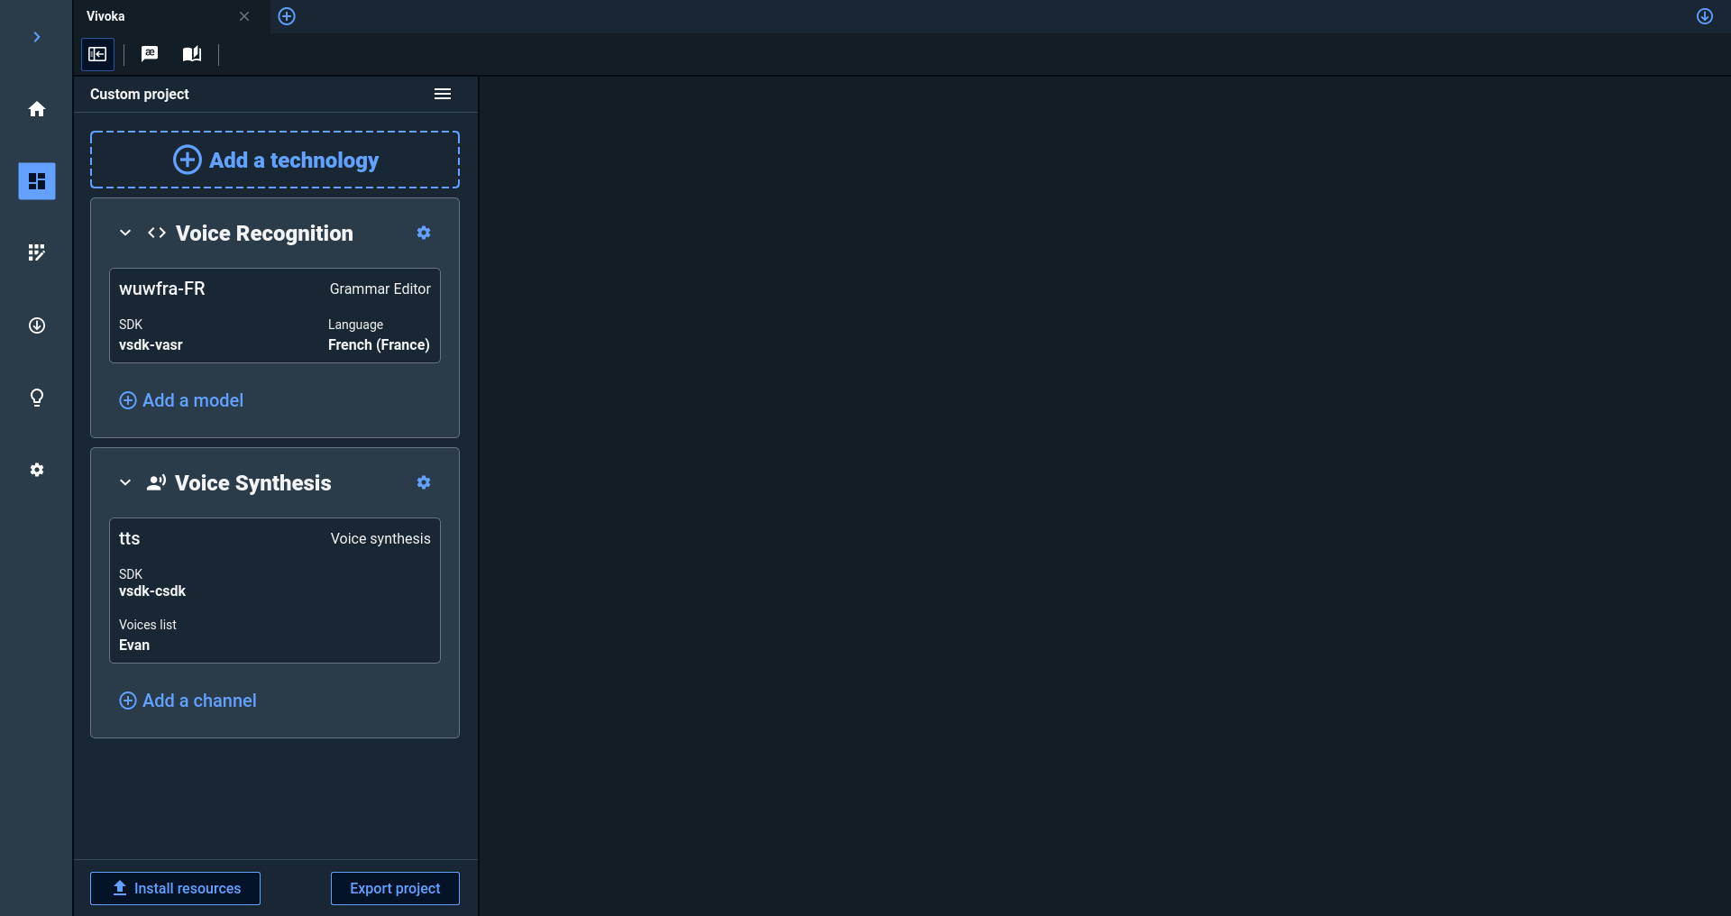Collapse the Voice Synthesis section
1731x916 pixels.
click(125, 482)
